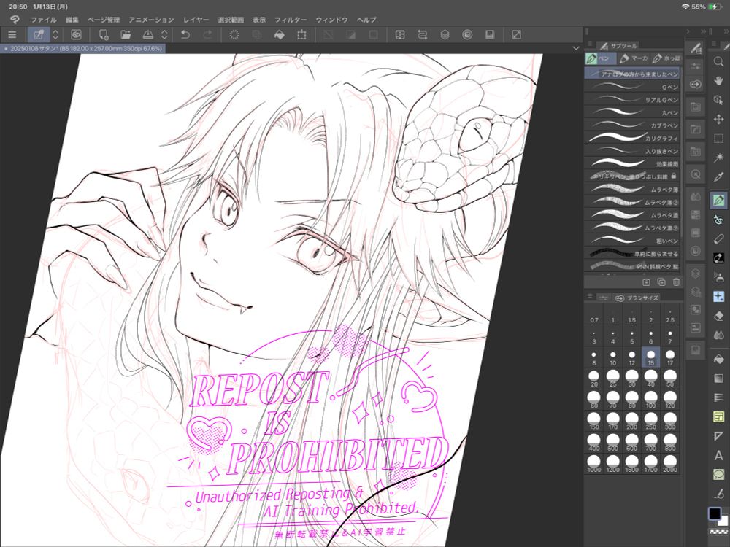Choose brush size 100

click(651, 400)
